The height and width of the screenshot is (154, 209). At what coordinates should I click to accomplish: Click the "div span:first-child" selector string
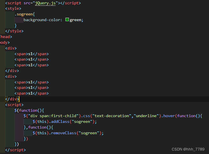(x=53, y=116)
